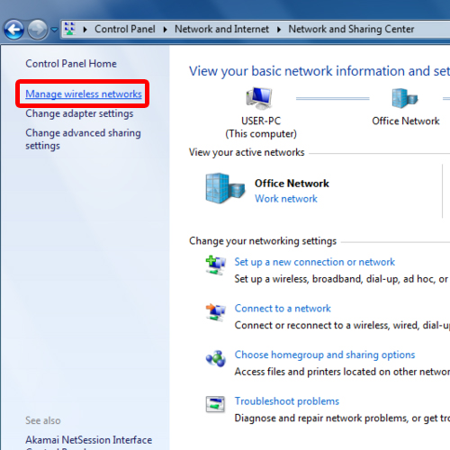
Task: Click the Forward navigation arrow button
Action: pos(38,30)
